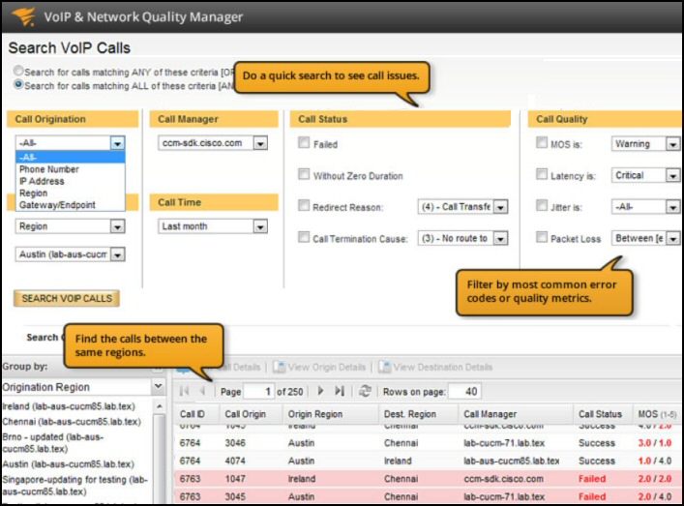The width and height of the screenshot is (684, 506).
Task: Jump to last page icon
Action: (x=340, y=391)
